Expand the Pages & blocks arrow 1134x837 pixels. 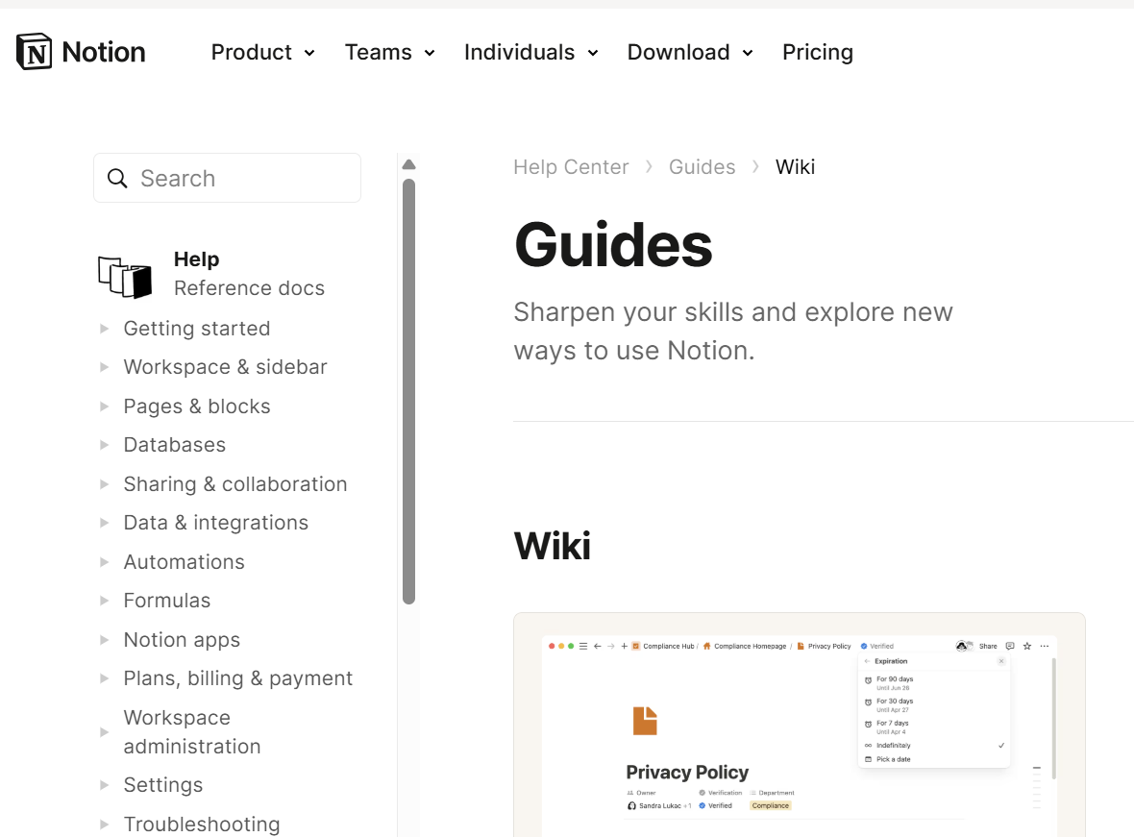click(x=104, y=406)
